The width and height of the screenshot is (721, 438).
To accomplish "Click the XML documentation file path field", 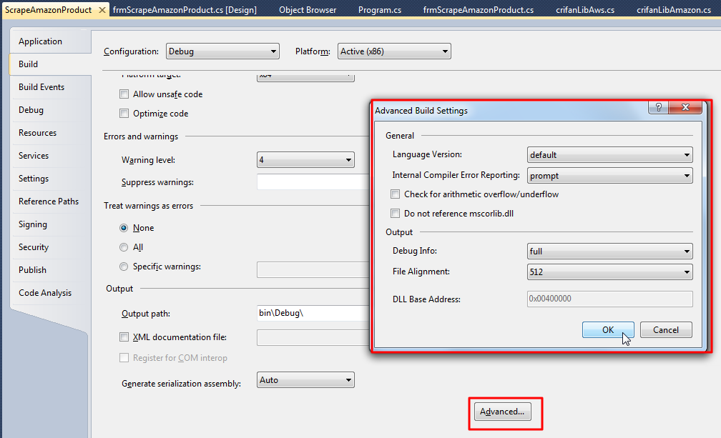I will 313,337.
